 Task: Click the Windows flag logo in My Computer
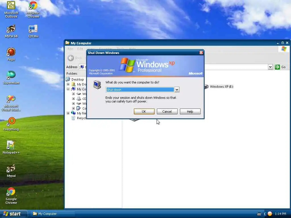(284, 49)
